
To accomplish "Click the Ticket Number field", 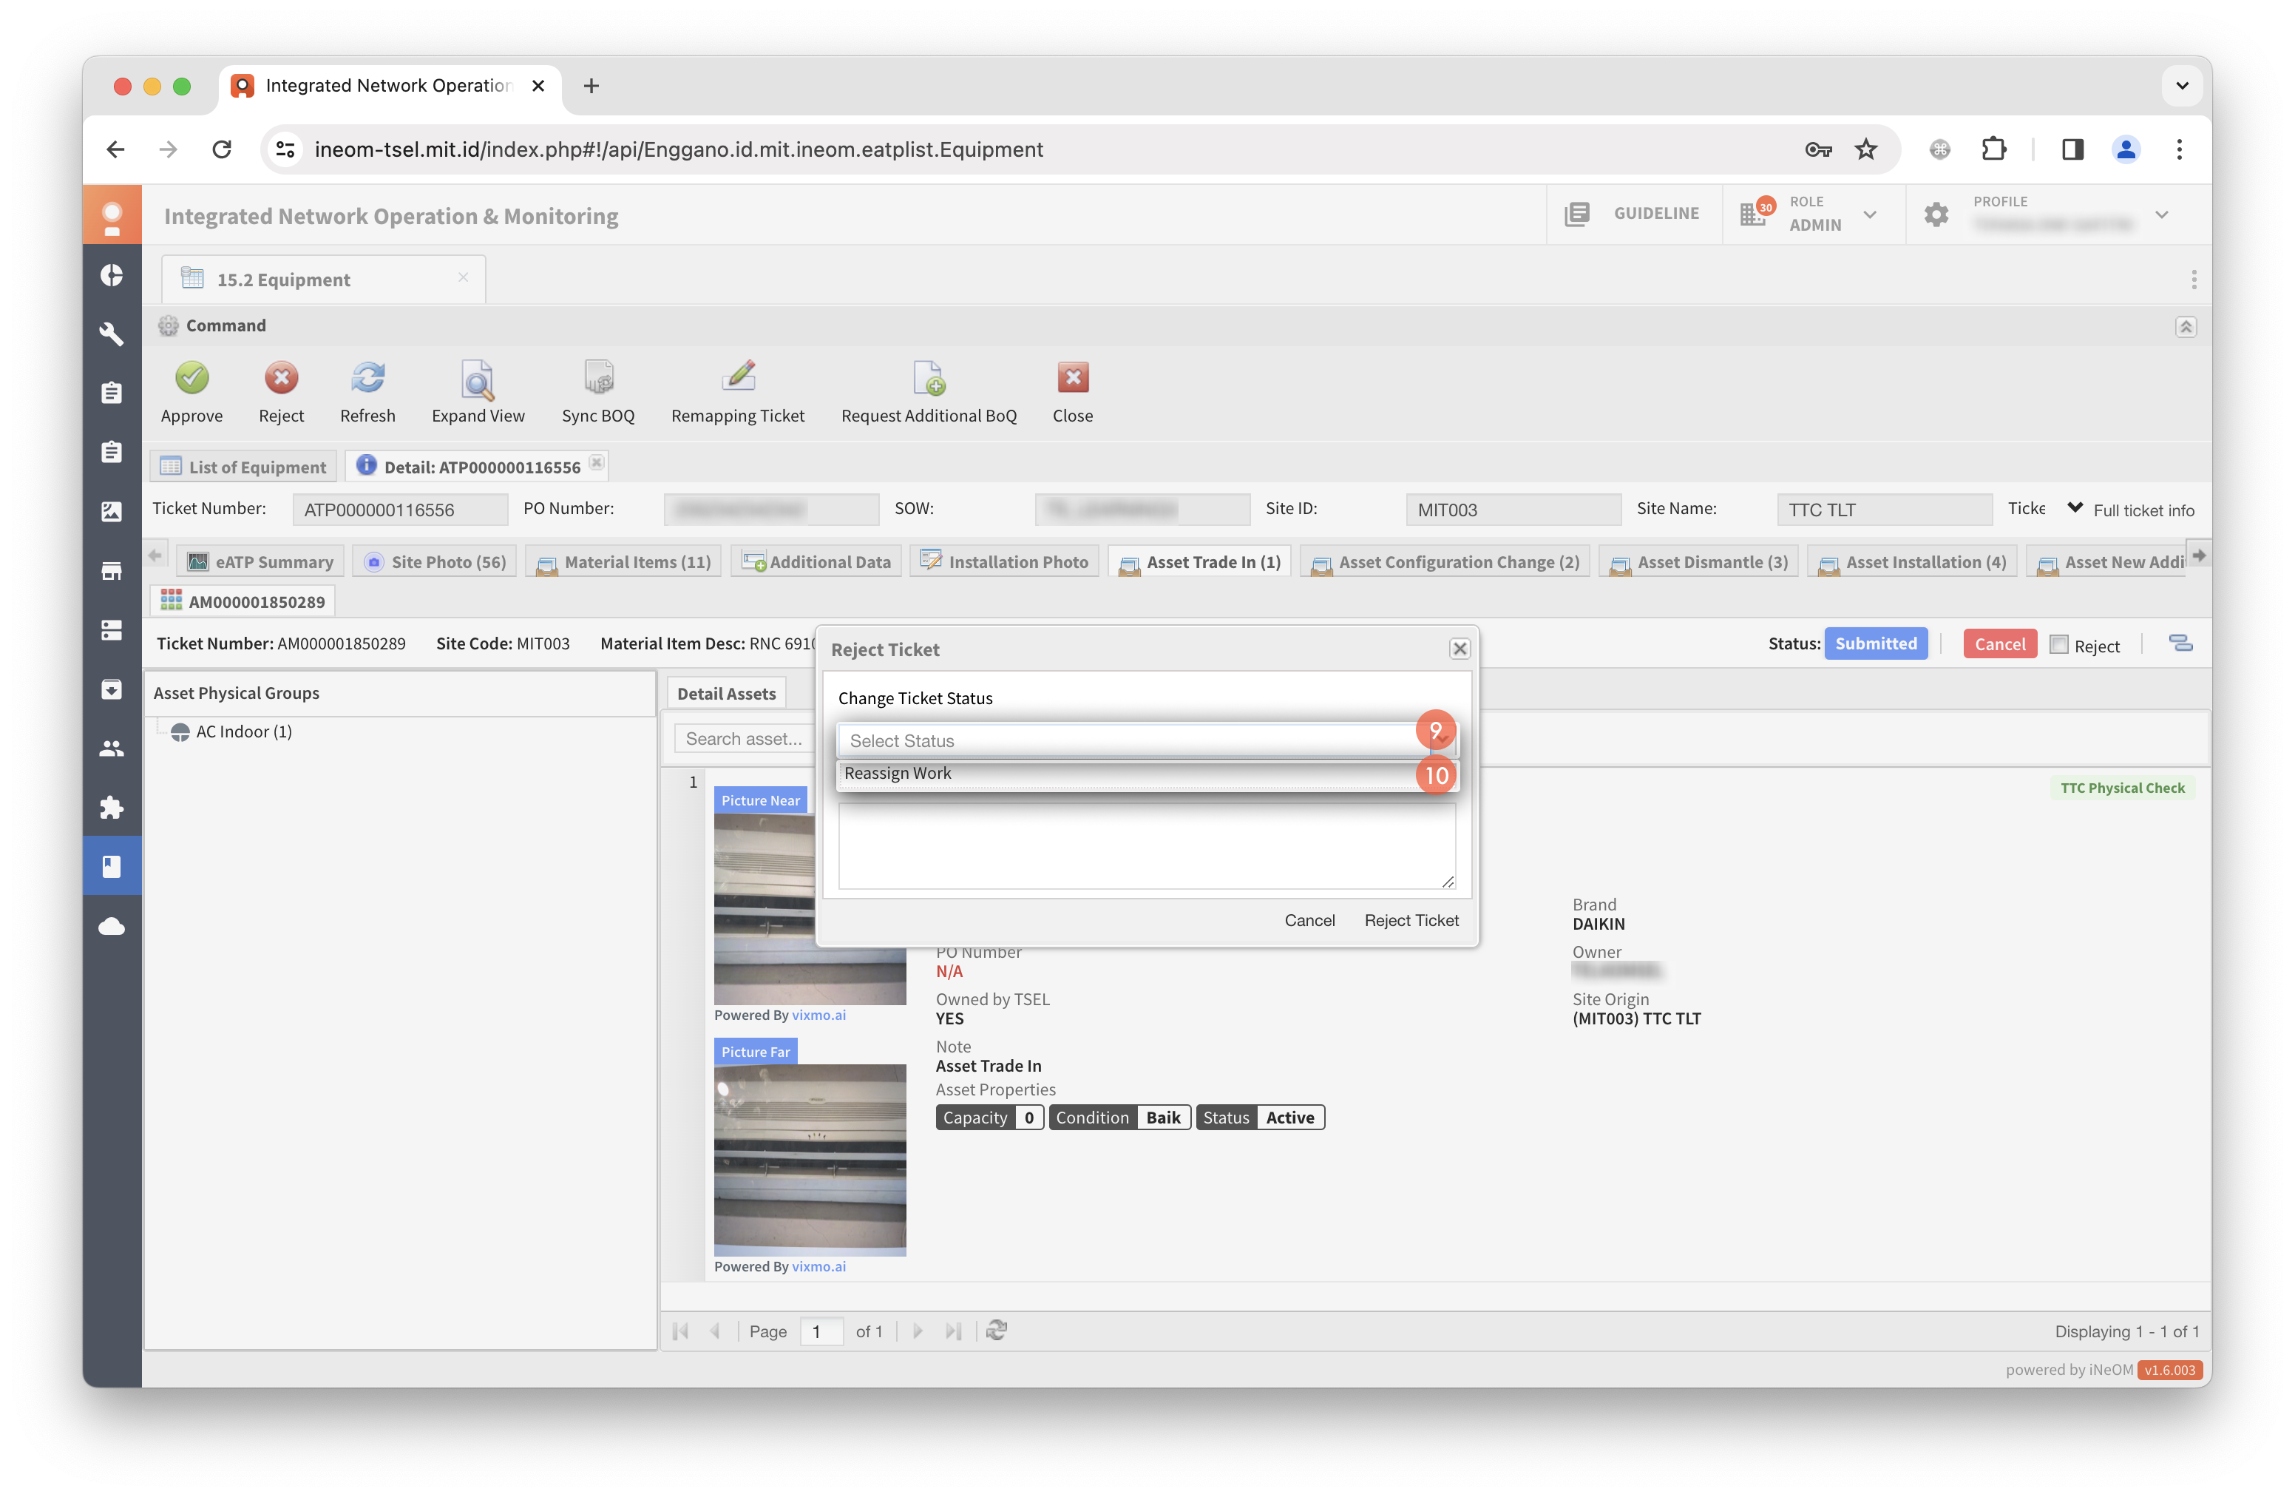I will tap(399, 510).
